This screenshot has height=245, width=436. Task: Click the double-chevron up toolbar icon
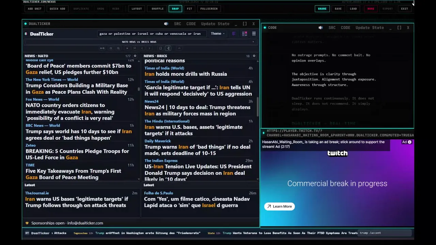pos(135,48)
